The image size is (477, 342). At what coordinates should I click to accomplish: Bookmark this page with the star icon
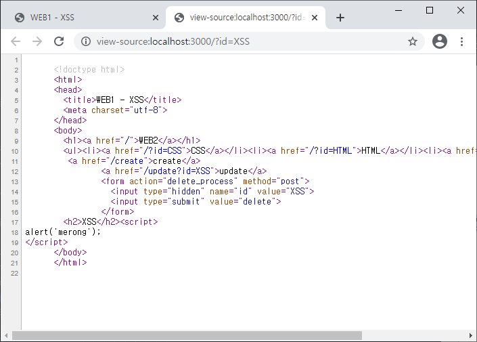[413, 41]
